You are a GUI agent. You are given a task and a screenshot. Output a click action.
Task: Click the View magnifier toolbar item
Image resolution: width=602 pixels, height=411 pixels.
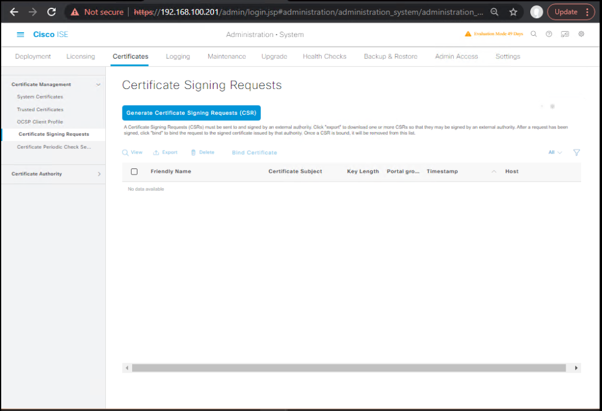133,152
